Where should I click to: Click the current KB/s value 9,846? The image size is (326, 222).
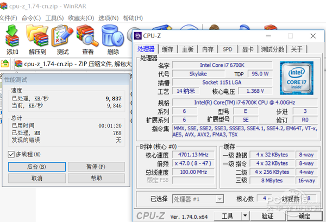(114, 106)
